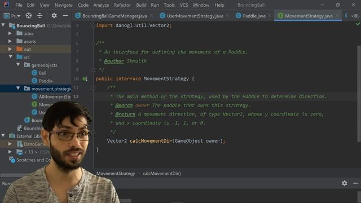Screen dimensions: 361x203
Task: Collapse the src folder
Action: click(11, 56)
